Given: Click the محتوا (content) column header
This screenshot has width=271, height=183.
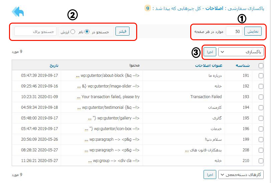Looking at the screenshot, I should (134, 65).
